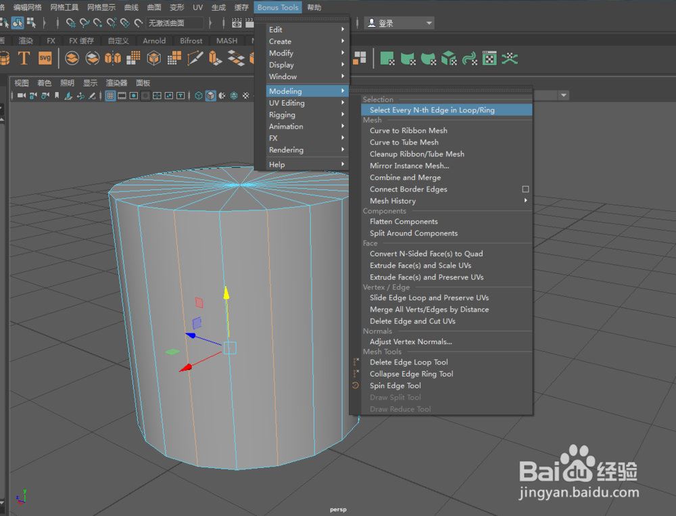Choose Delete Edge Loop Tool
Viewport: 676px width, 516px height.
(447, 362)
